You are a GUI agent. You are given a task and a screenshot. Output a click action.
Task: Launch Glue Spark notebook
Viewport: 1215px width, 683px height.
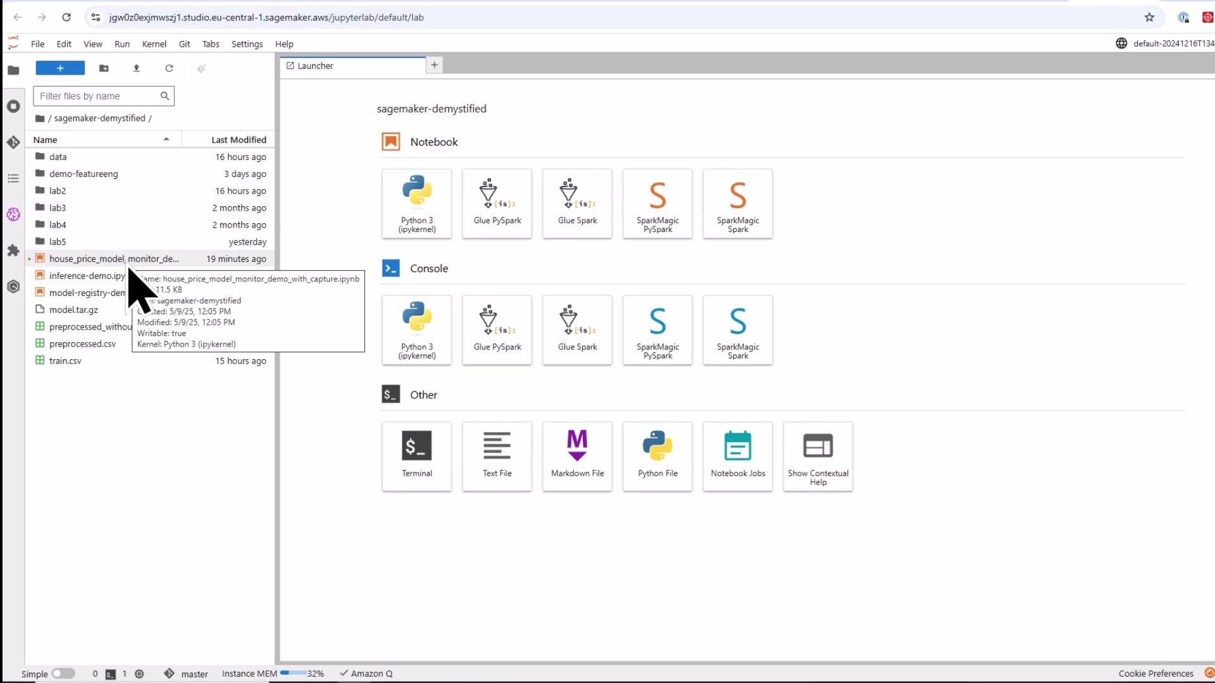(x=577, y=204)
